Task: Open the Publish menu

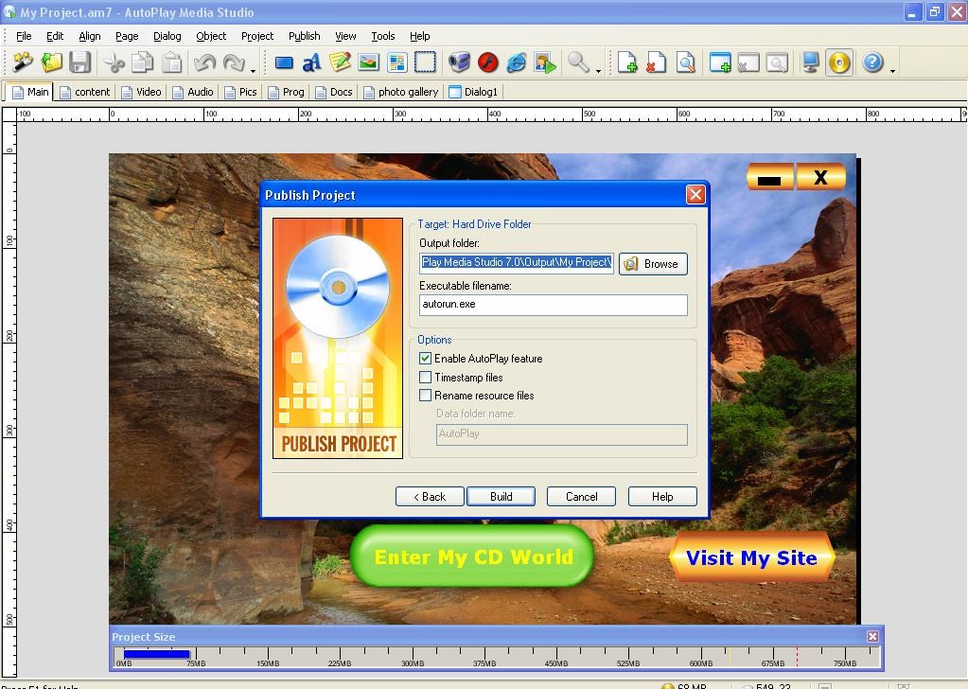Action: pyautogui.click(x=304, y=36)
